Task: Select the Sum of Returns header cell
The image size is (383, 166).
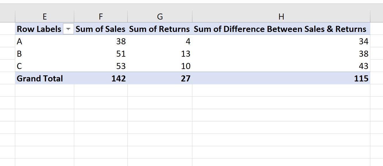Action: (160, 29)
